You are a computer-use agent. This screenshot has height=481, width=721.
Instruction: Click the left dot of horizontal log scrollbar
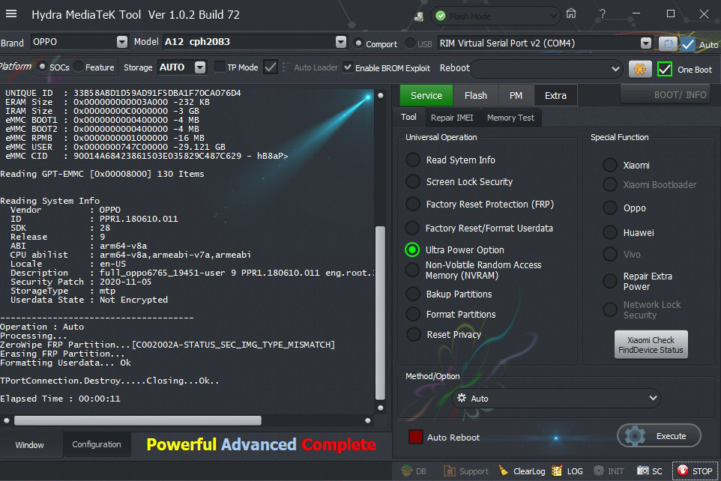(7, 420)
